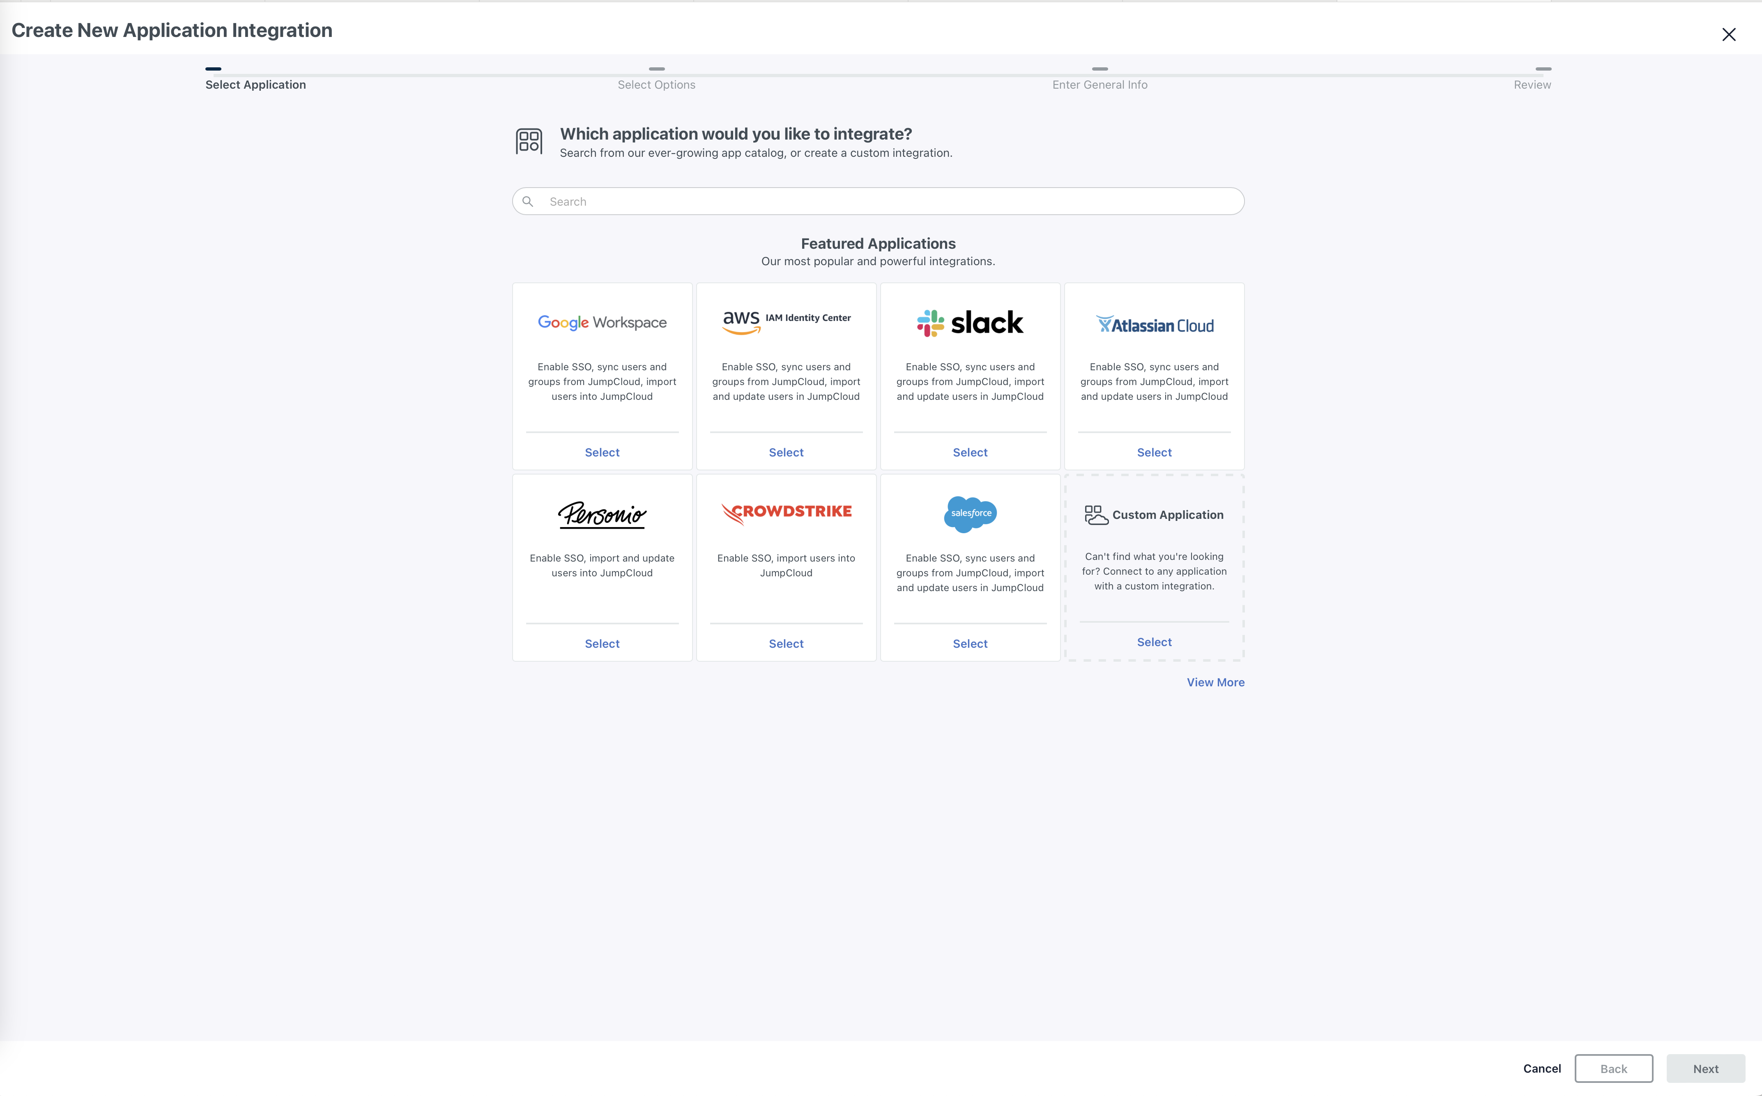1762x1096 pixels.
Task: Click 'Create New Application Integration' title
Action: [172, 30]
